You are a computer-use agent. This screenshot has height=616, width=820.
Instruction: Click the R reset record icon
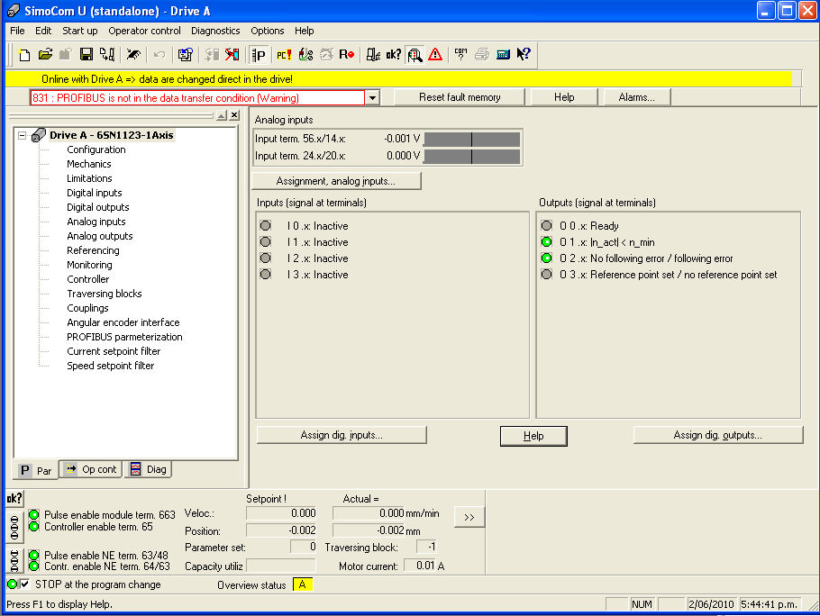[x=347, y=54]
